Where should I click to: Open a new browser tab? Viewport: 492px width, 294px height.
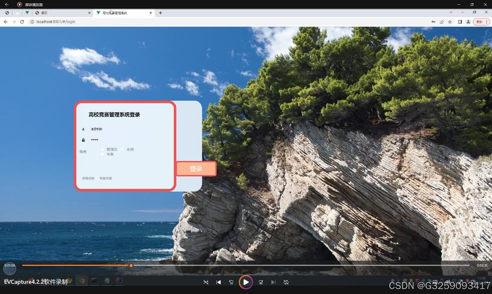[x=160, y=13]
